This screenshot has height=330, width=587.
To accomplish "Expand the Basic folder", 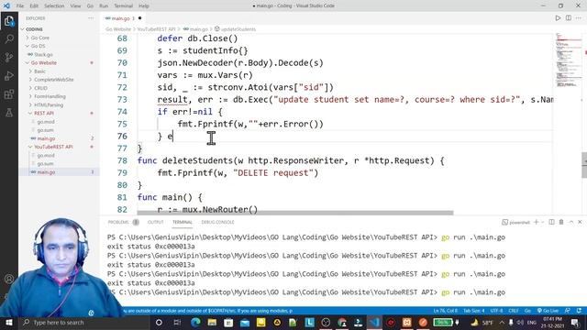I will pyautogui.click(x=39, y=71).
